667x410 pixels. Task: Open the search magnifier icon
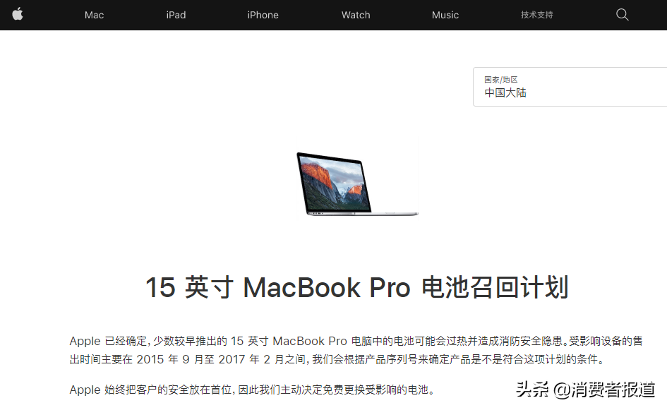coord(623,14)
